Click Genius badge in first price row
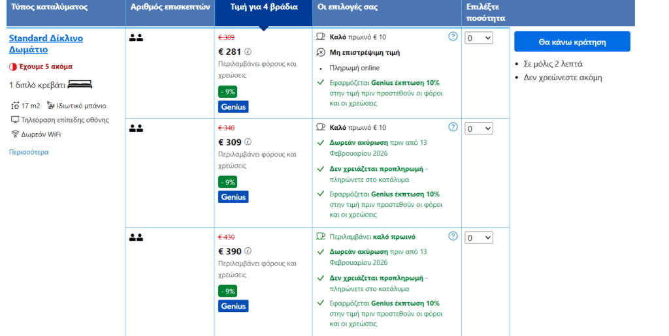The width and height of the screenshot is (669, 336). pos(233,106)
